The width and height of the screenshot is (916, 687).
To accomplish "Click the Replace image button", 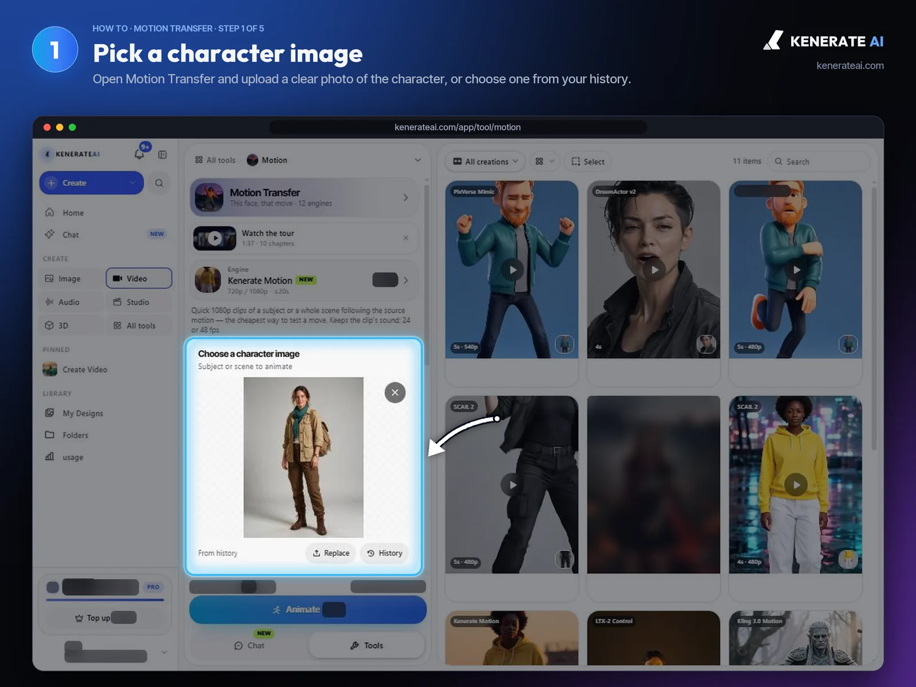I will (331, 553).
